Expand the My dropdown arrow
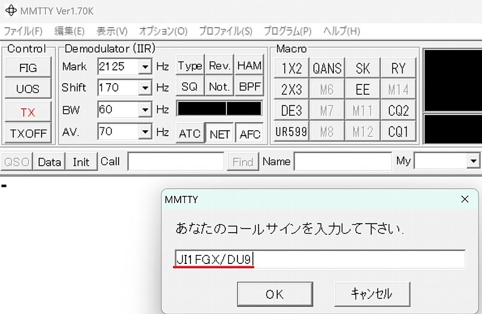Image resolution: width=482 pixels, height=314 pixels. (473, 161)
